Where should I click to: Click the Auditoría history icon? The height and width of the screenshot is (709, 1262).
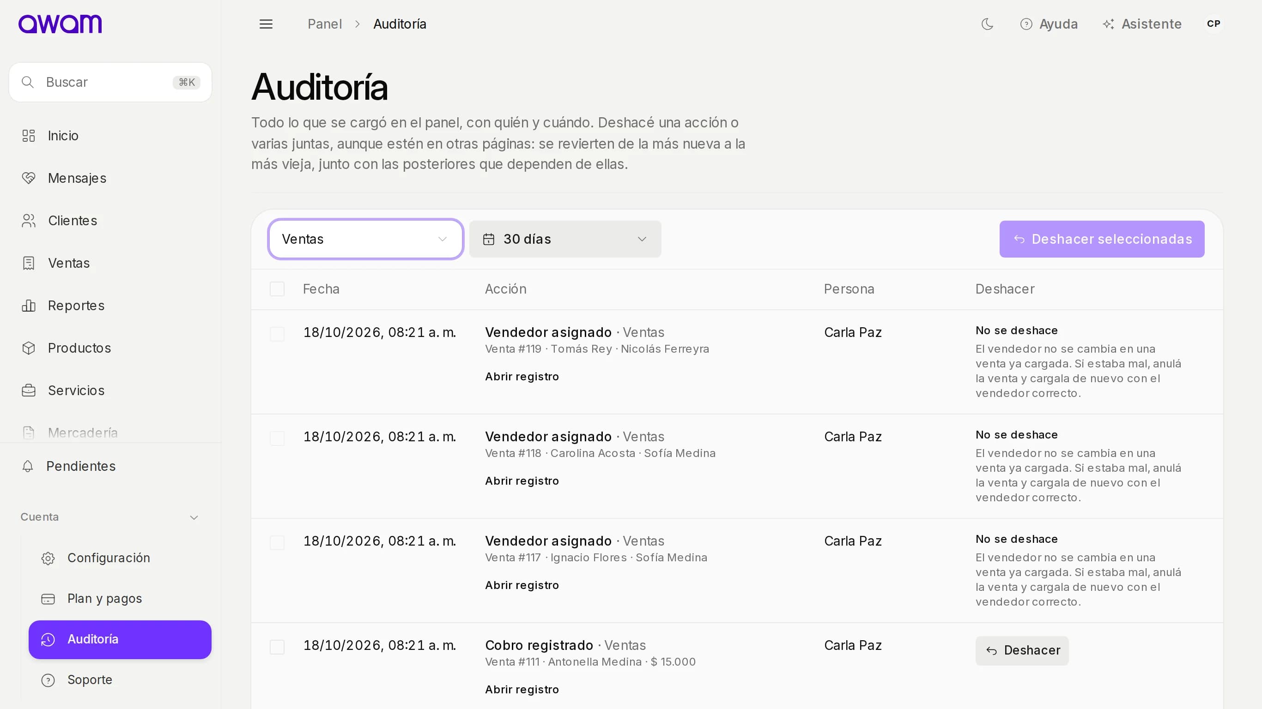click(48, 639)
